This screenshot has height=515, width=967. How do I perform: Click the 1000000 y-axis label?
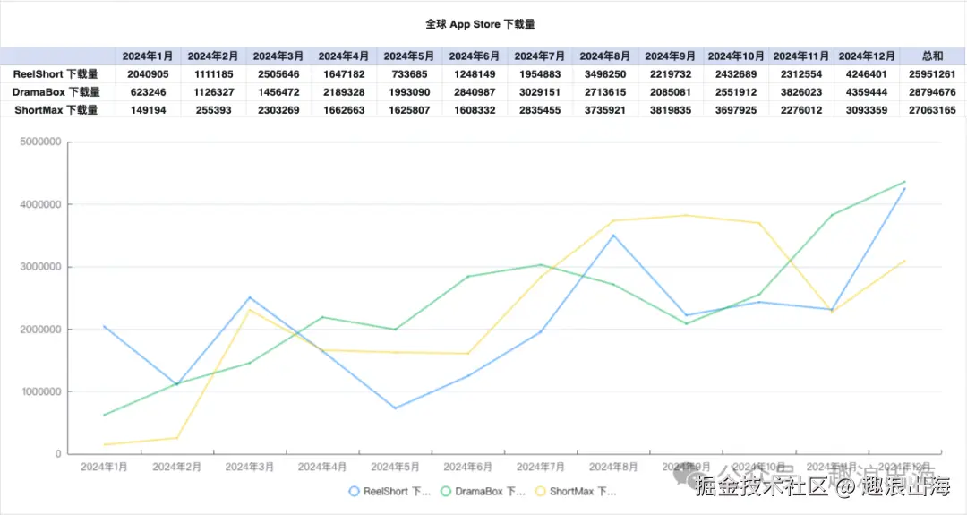[x=40, y=391]
